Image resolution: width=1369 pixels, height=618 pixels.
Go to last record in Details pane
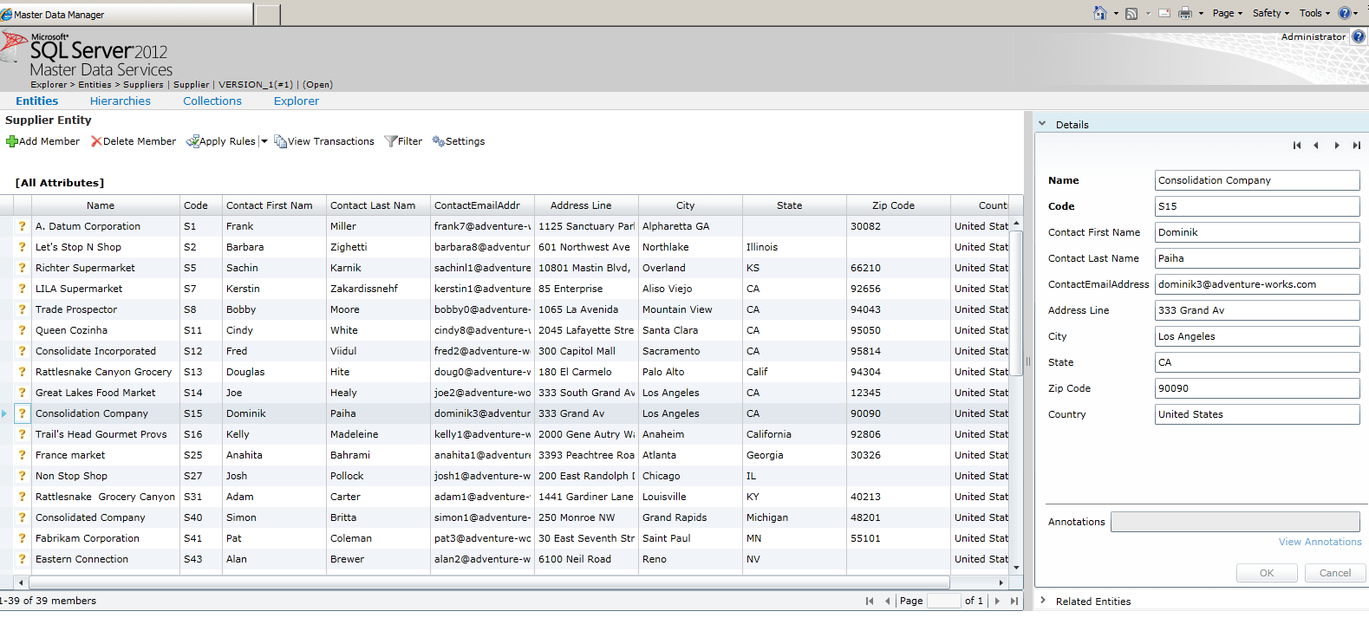[1357, 146]
